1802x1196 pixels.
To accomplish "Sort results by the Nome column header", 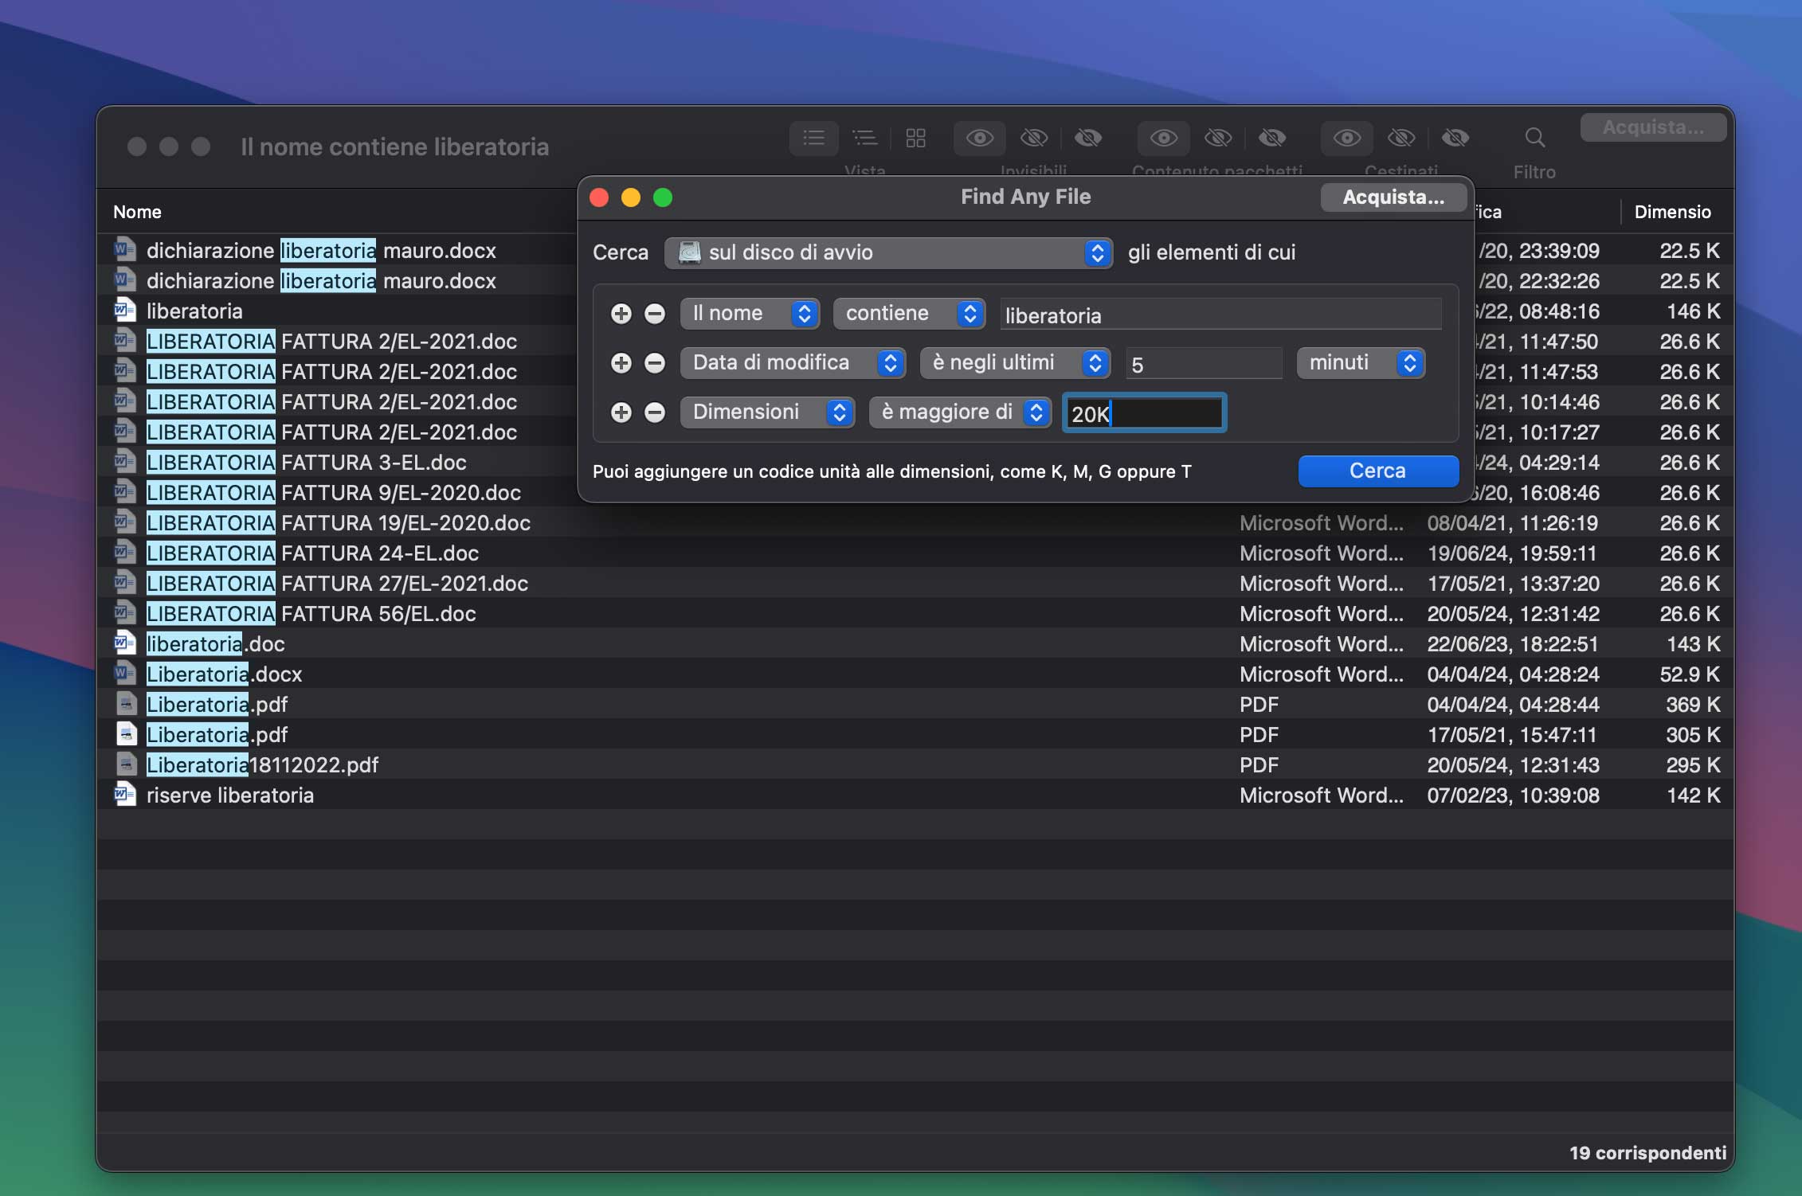I will (x=137, y=212).
